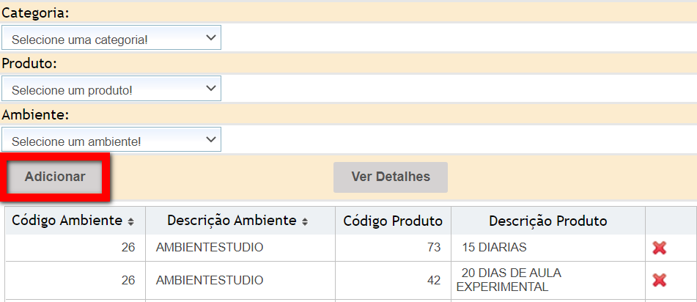Open the Categoria dropdown
This screenshot has width=697, height=302.
111,38
